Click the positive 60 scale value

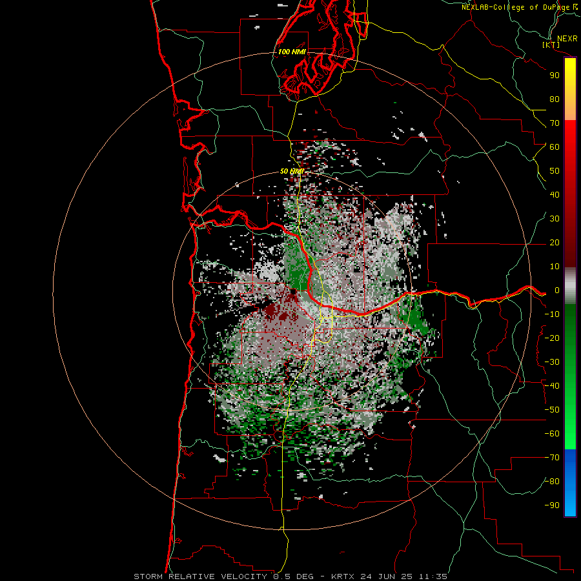coord(555,147)
